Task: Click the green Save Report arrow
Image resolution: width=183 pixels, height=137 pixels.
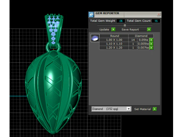Action: click(149, 30)
